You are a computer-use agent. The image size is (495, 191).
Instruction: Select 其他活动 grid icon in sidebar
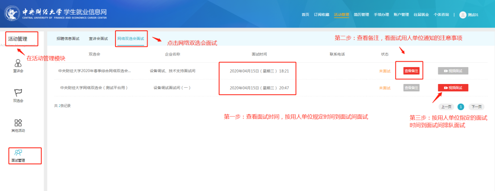coord(18,123)
